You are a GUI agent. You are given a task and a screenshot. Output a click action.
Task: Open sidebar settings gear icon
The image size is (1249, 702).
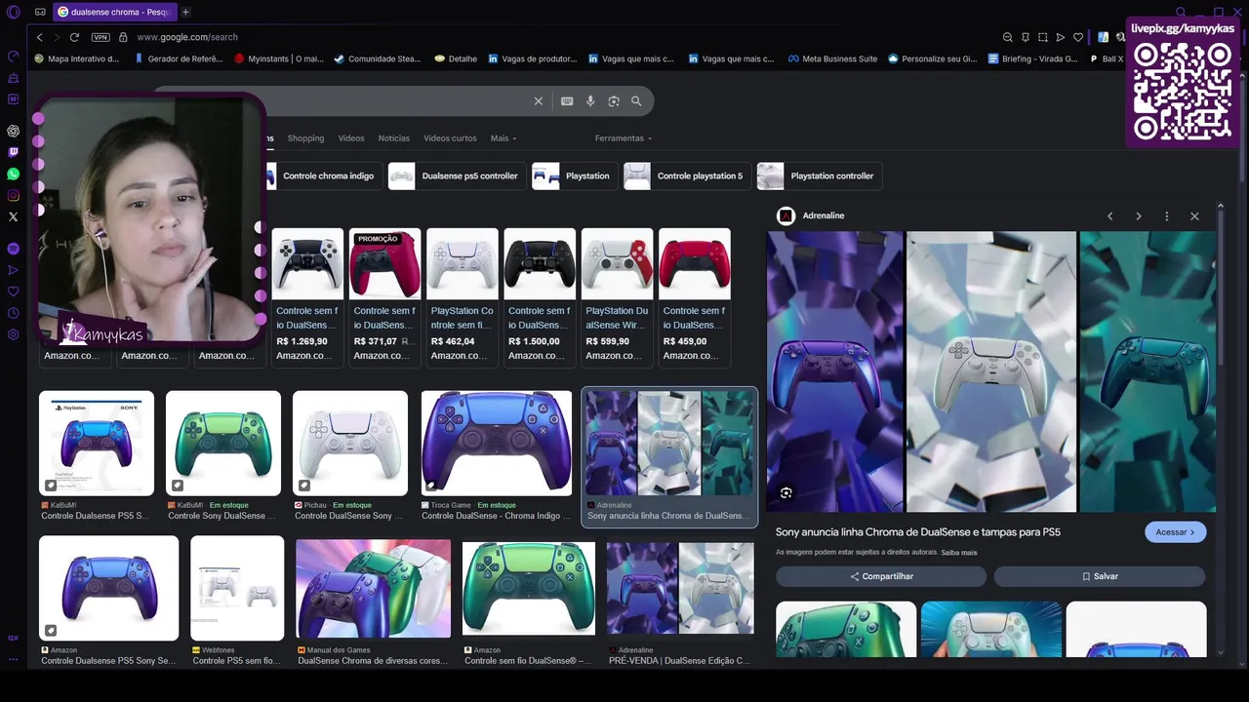13,334
